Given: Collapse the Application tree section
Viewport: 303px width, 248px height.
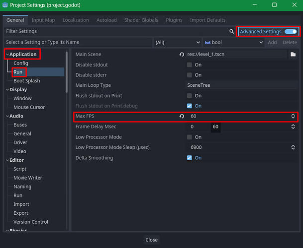Looking at the screenshot, I should tap(8, 54).
